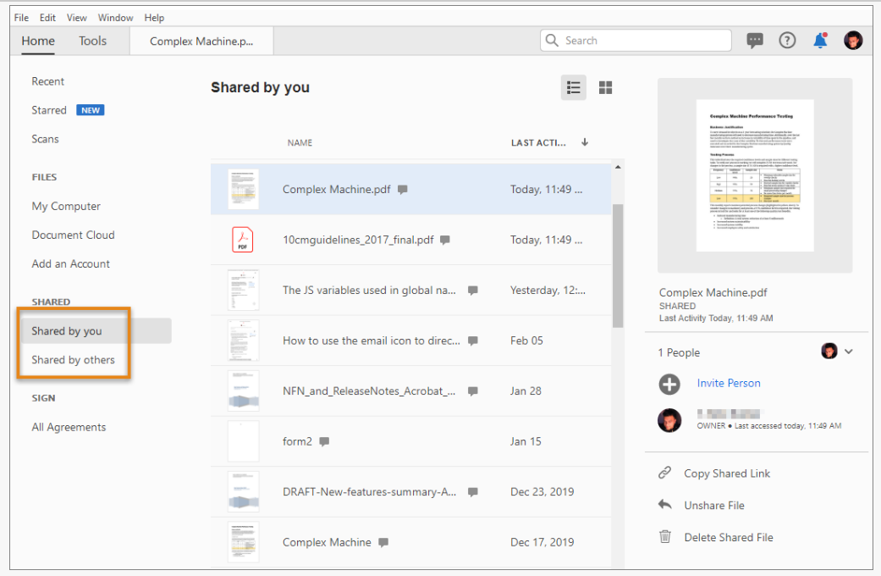Expand the 1 People collaborators list
This screenshot has height=576, width=881.
[x=849, y=351]
